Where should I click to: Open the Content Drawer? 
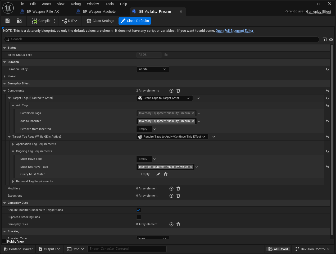[x=18, y=249]
